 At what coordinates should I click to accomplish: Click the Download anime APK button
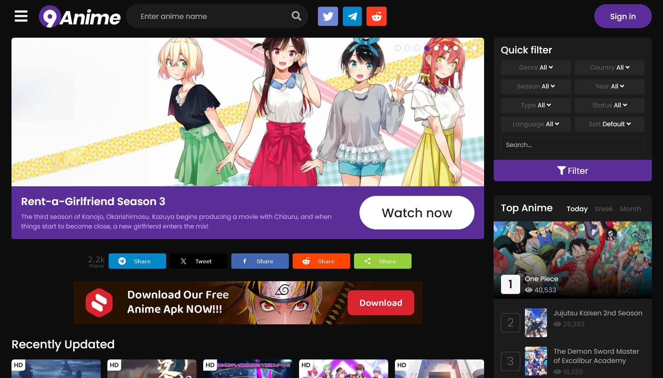[381, 302]
